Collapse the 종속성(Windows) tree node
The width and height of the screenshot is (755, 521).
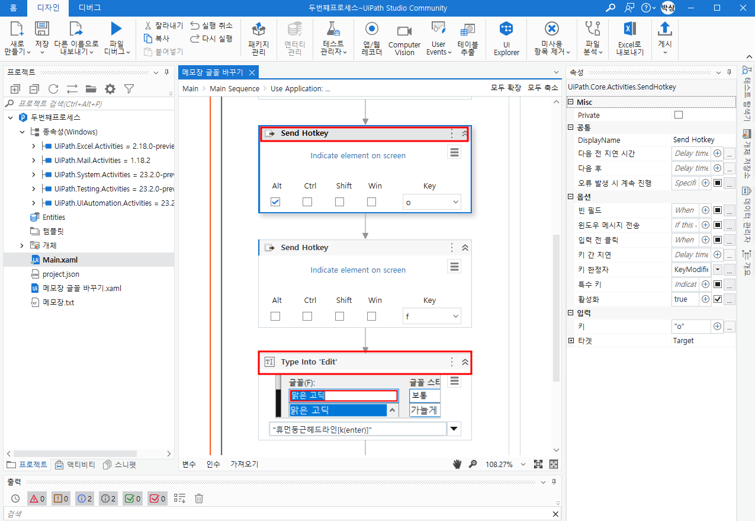point(22,132)
